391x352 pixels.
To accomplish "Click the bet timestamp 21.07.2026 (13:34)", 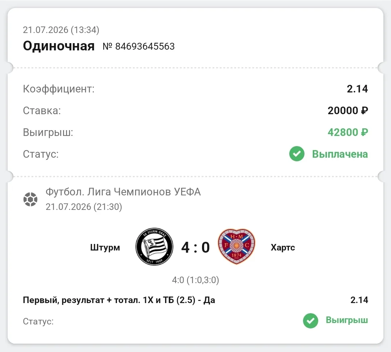I will (x=61, y=30).
